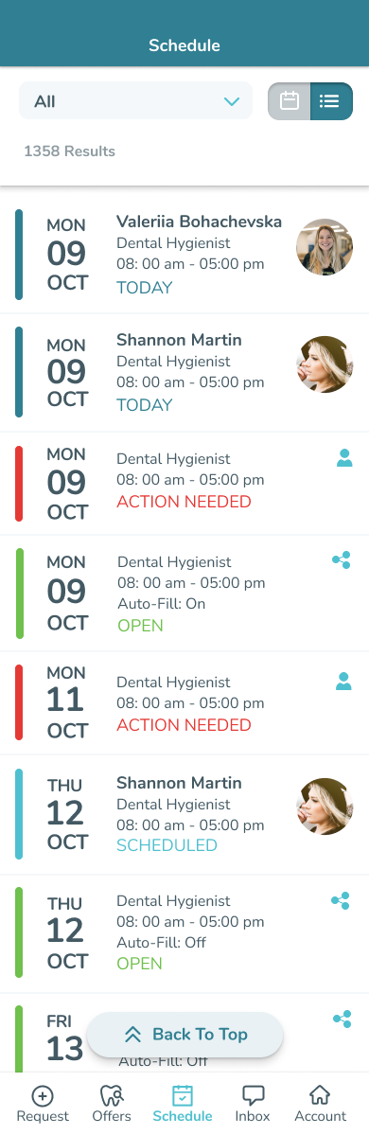
Task: Tap the Back To Top button
Action: pos(184,1035)
